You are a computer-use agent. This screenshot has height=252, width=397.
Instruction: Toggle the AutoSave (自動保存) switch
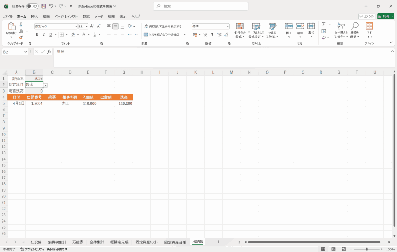33,6
